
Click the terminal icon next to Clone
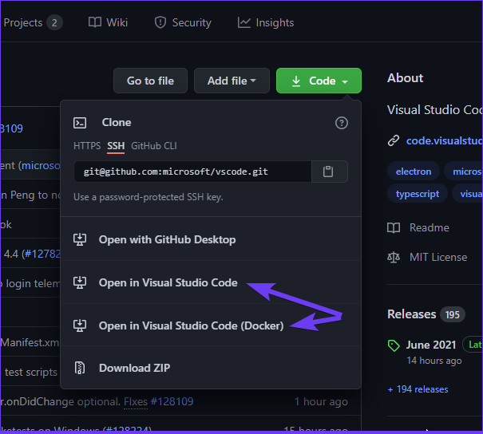pos(80,123)
